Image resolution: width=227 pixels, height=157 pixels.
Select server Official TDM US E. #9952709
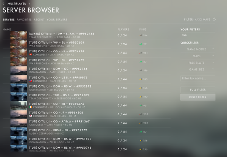point(87,97)
